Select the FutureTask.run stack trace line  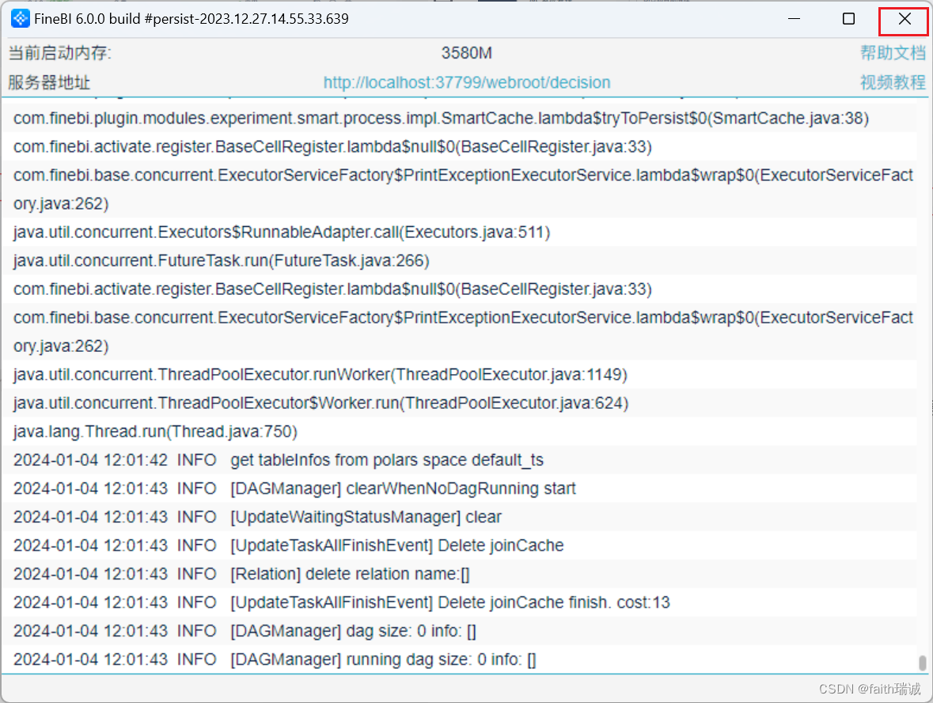222,261
